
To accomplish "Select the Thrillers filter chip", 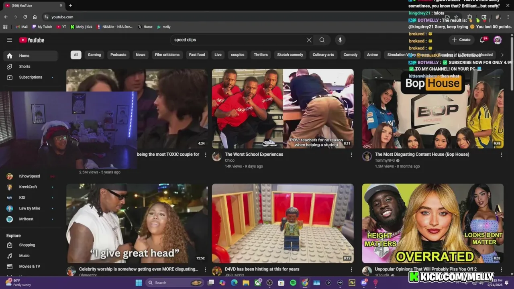I will coord(261,55).
